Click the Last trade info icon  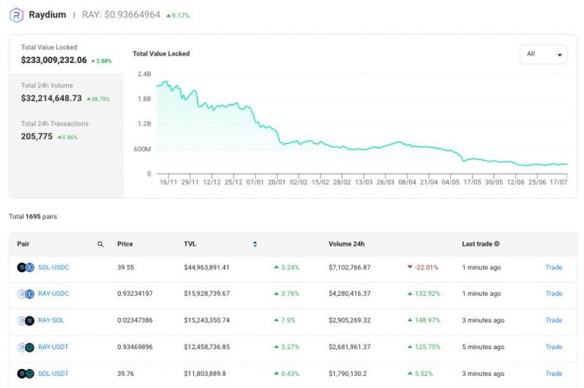click(497, 244)
